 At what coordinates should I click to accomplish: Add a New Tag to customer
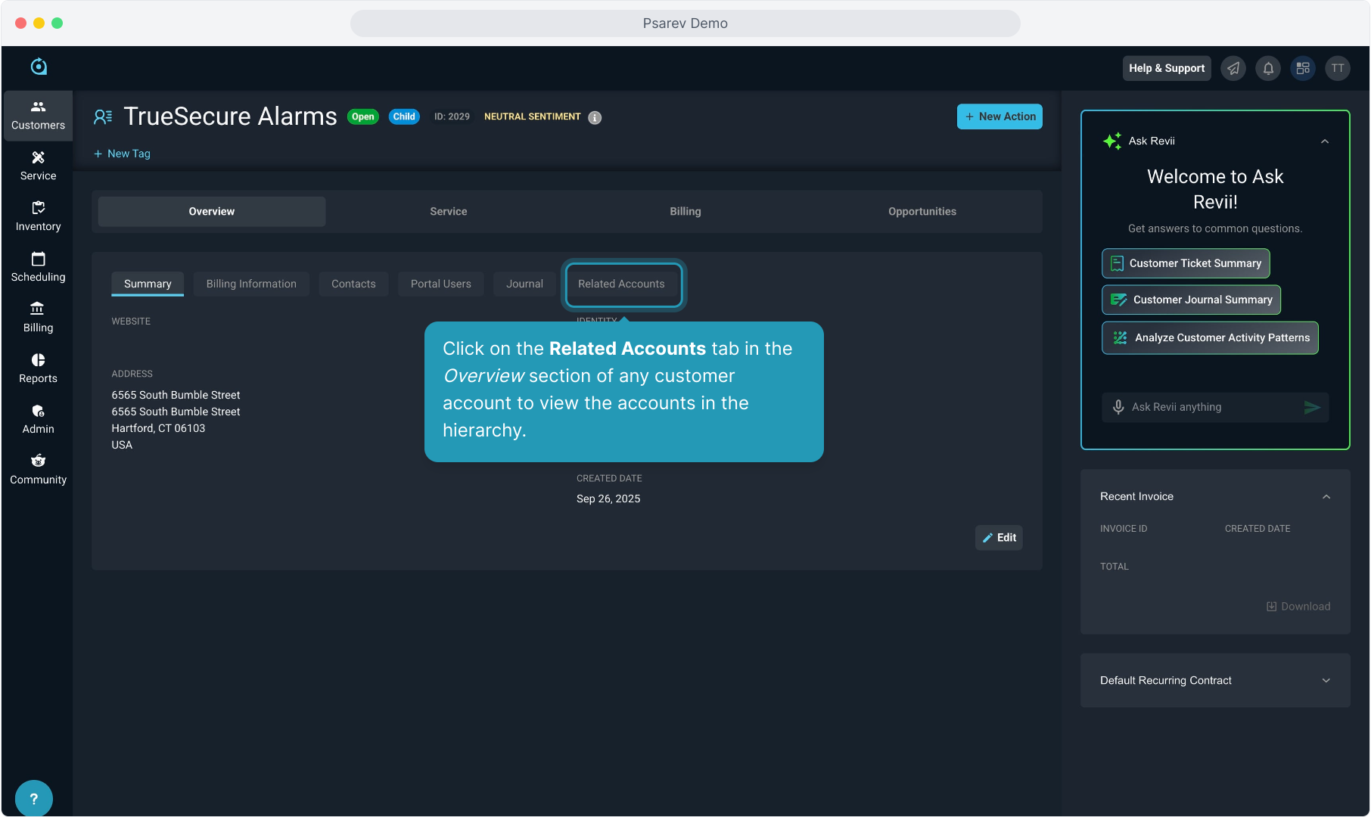click(x=122, y=154)
